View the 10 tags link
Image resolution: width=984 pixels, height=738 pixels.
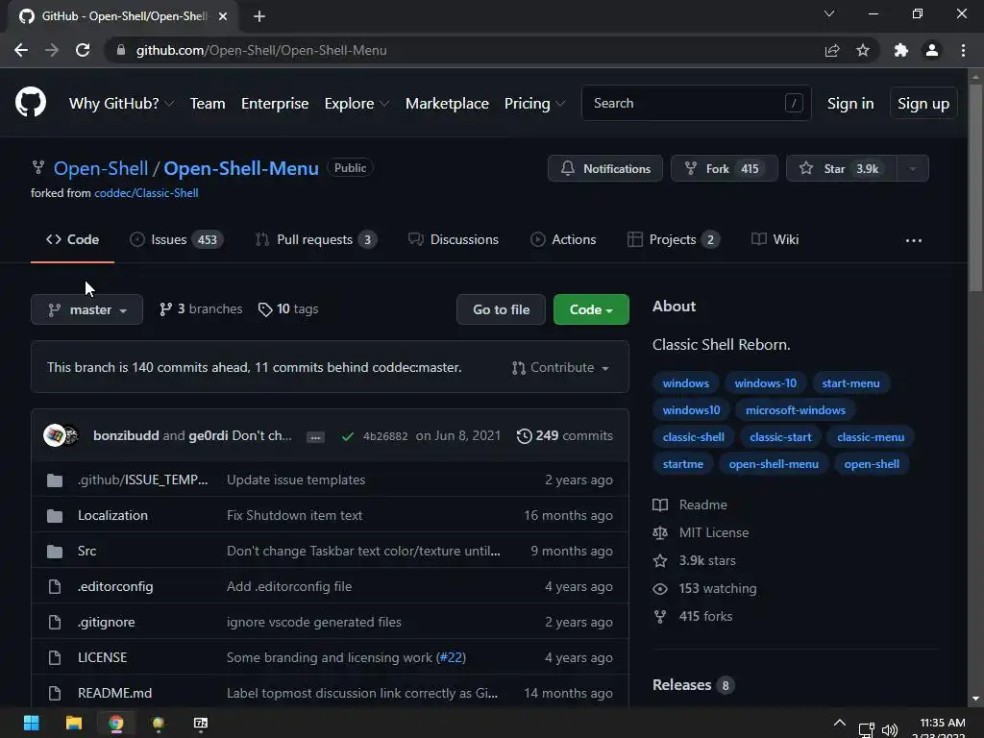click(288, 309)
